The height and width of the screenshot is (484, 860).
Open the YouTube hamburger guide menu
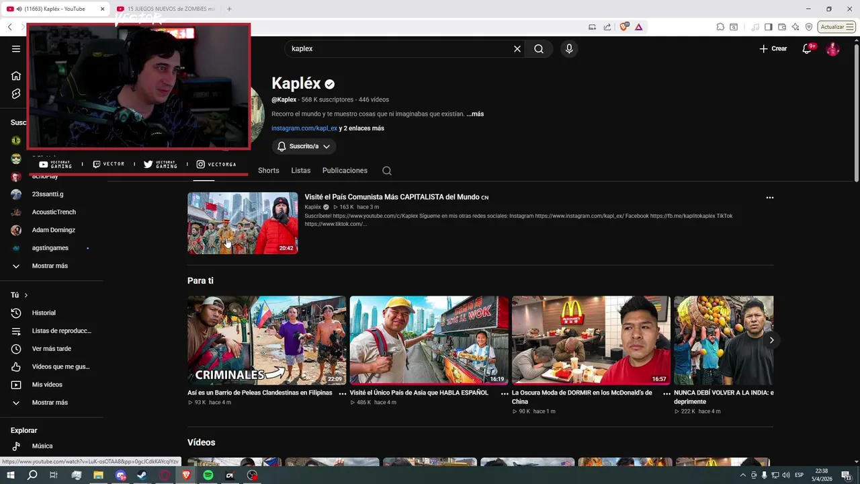[16, 48]
